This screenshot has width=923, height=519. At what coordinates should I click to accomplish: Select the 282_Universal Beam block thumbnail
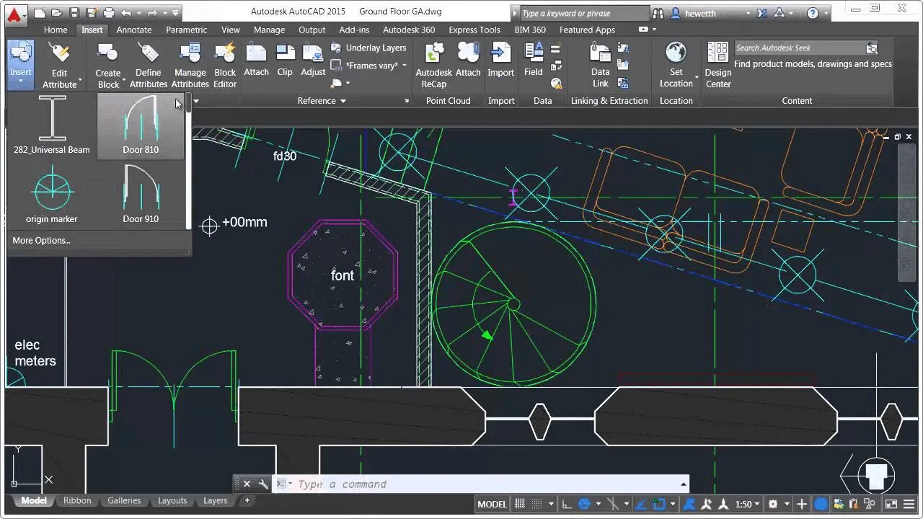tap(52, 125)
